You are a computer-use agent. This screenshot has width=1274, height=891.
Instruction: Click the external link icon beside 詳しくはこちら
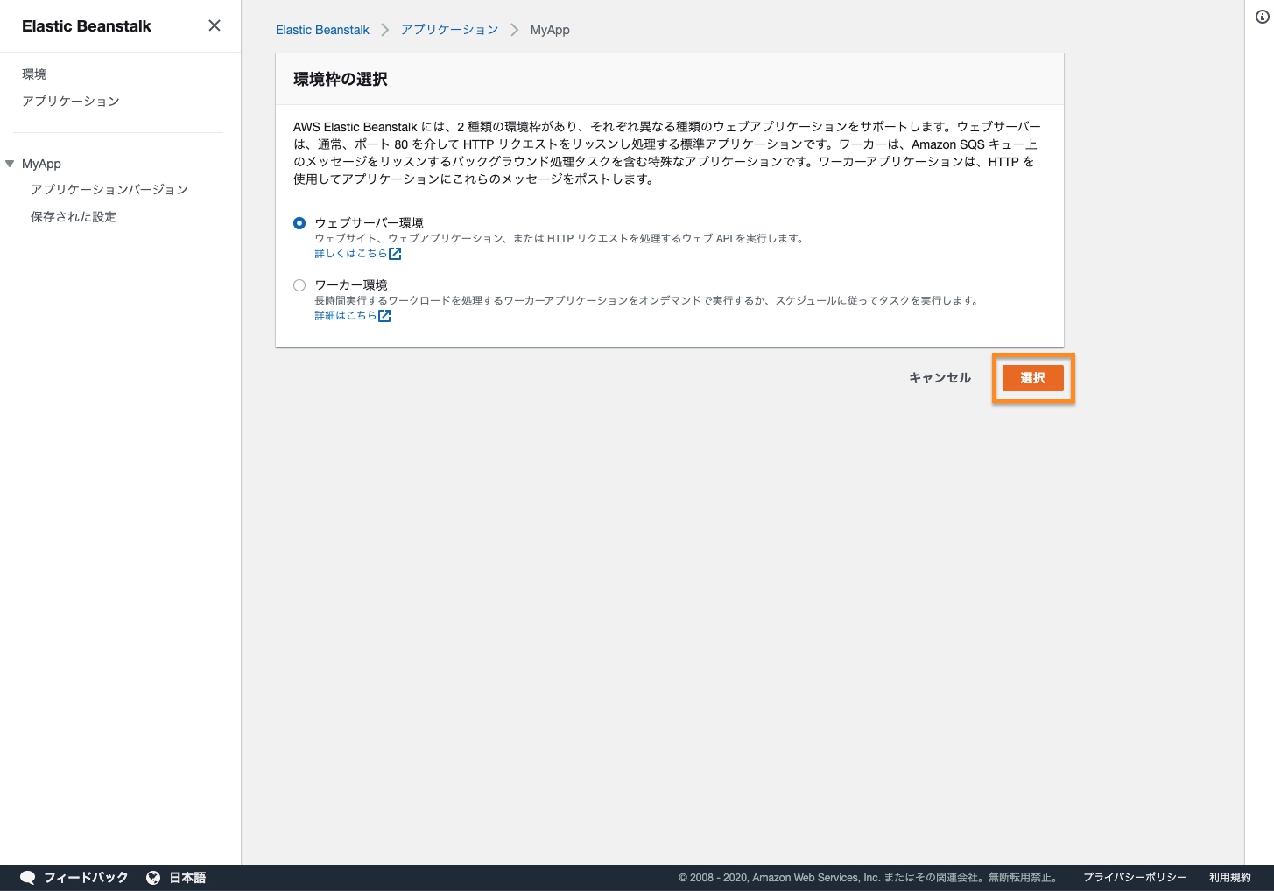coord(396,254)
